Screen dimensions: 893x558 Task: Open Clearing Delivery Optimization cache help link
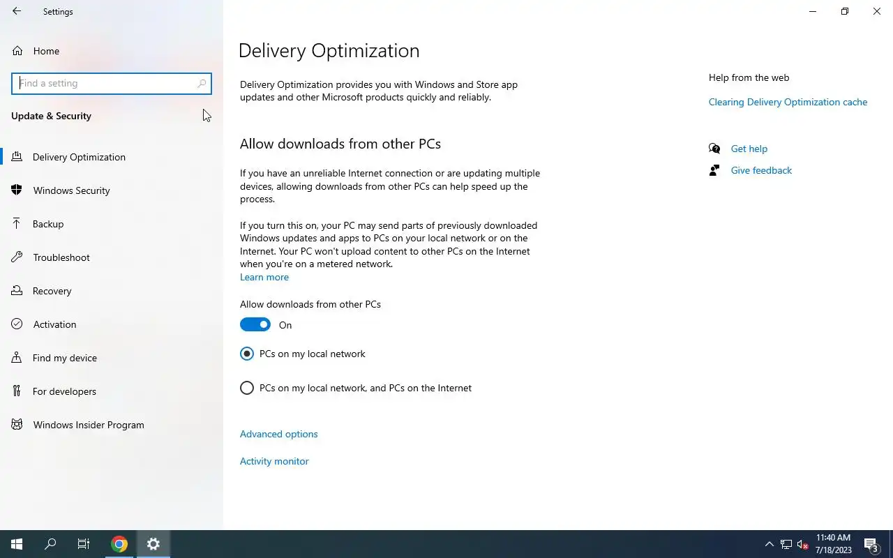tap(788, 102)
